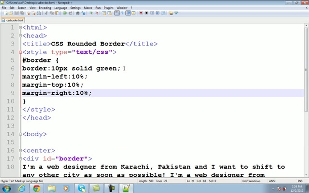309x193 pixels.
Task: Collapse the body tag fold on line 14
Action: [20, 134]
